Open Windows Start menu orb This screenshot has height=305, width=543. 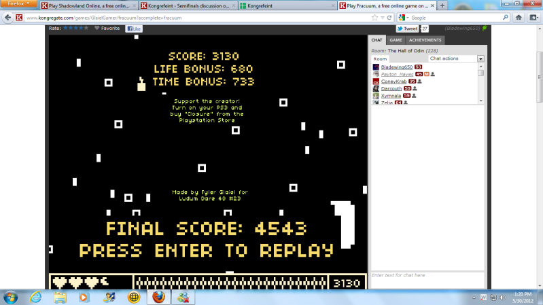point(10,298)
